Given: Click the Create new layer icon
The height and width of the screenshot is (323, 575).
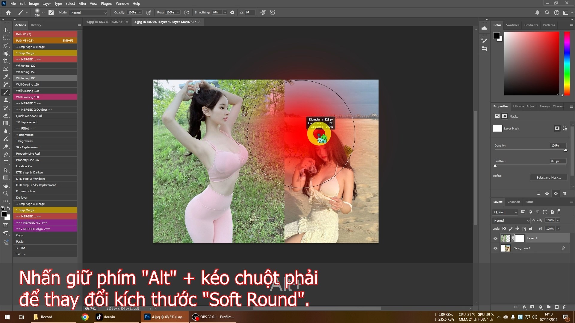Looking at the screenshot, I should 557,307.
